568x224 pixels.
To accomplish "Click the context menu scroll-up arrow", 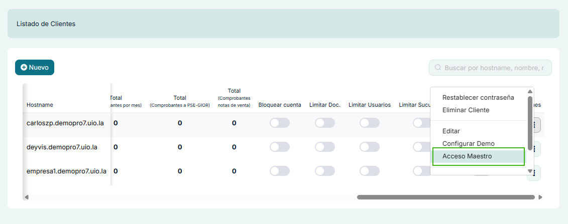I will [x=529, y=91].
